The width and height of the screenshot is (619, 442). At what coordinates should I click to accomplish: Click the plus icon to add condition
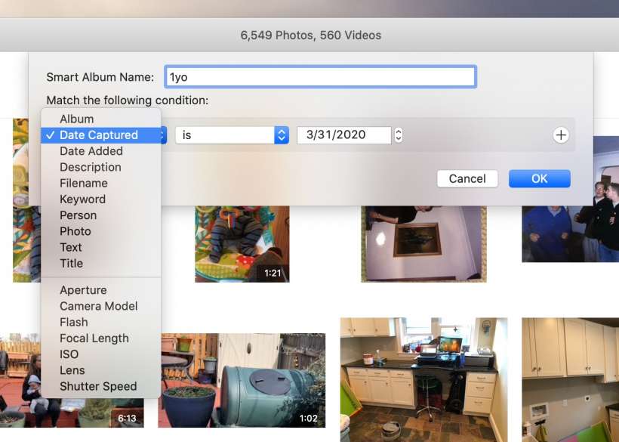560,135
